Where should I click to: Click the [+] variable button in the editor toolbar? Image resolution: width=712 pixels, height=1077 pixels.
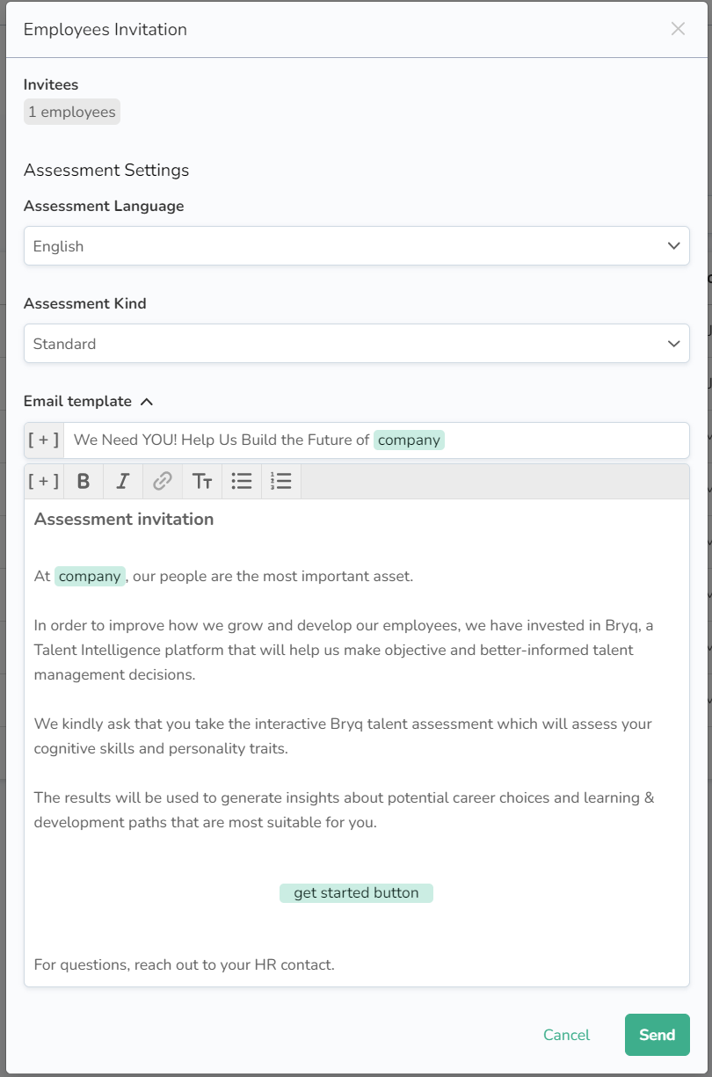[44, 481]
